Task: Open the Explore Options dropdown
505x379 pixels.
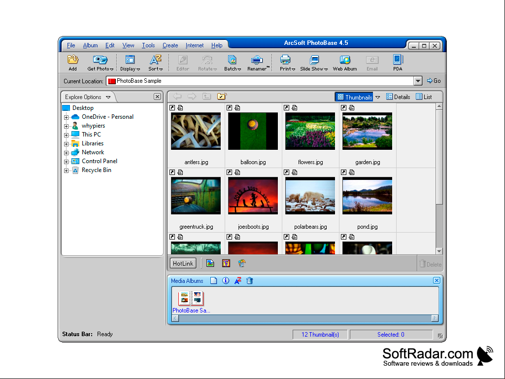Action: 108,97
